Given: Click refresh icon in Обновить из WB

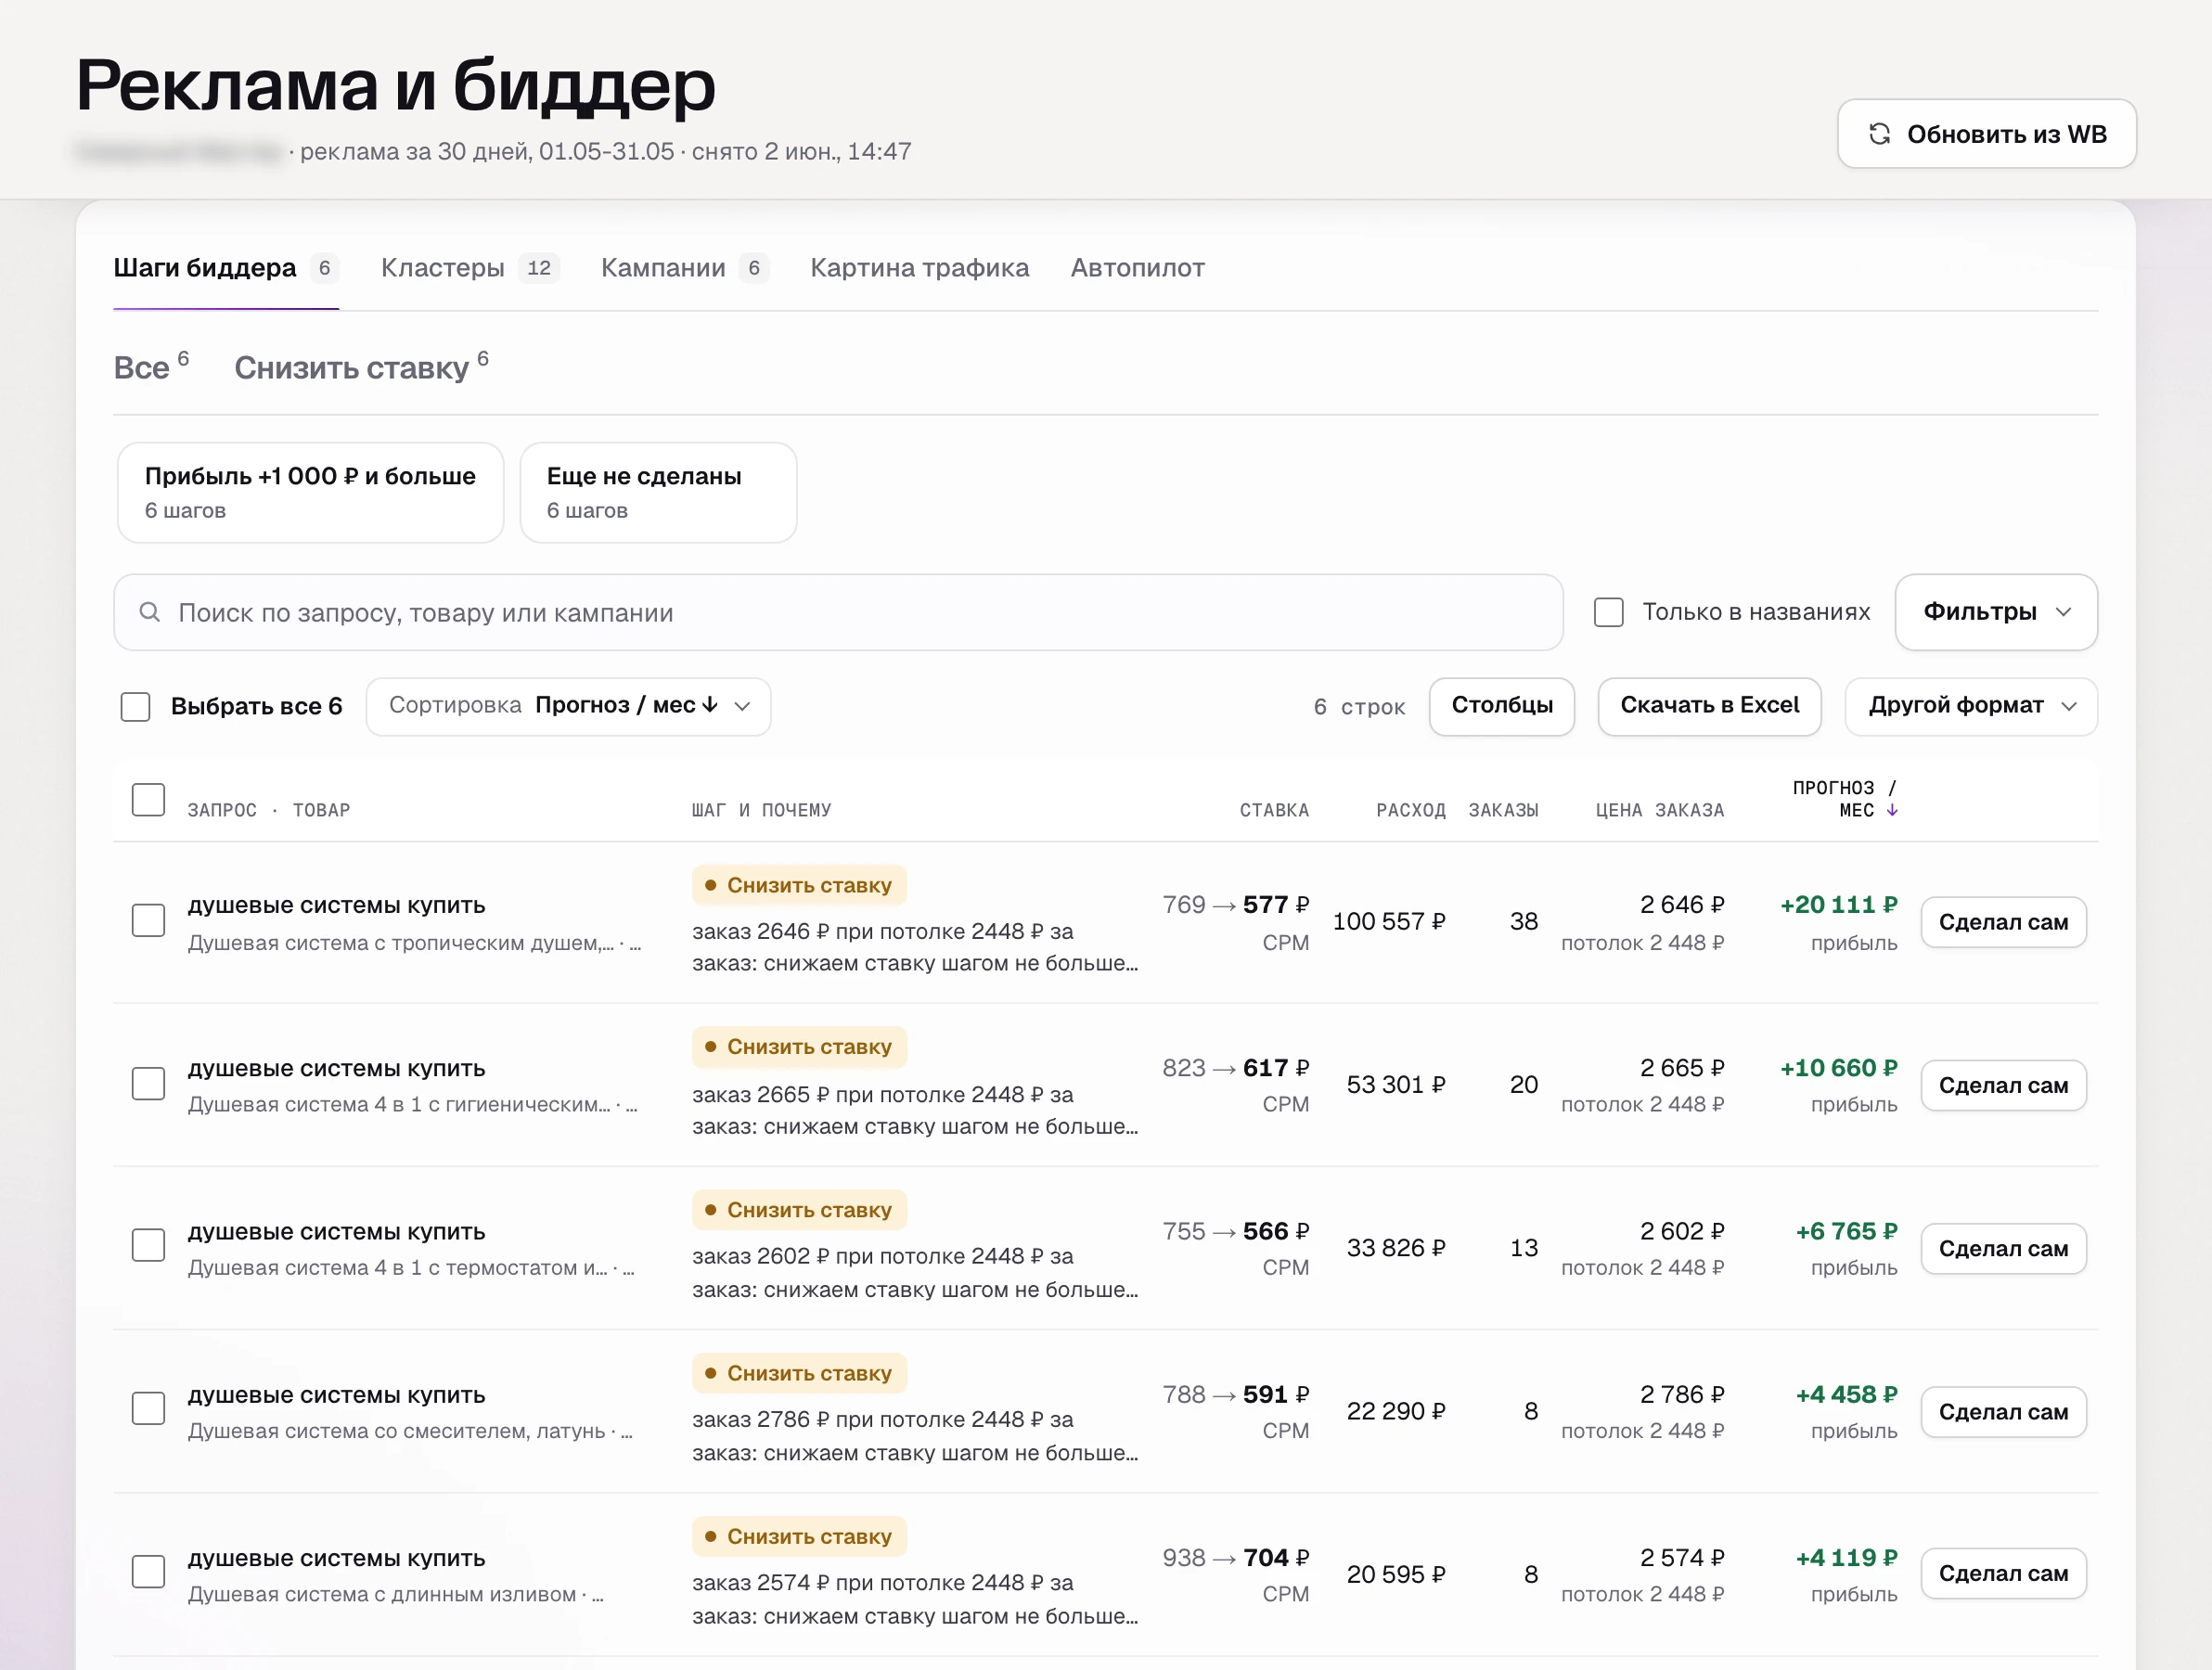Looking at the screenshot, I should click(x=1879, y=134).
